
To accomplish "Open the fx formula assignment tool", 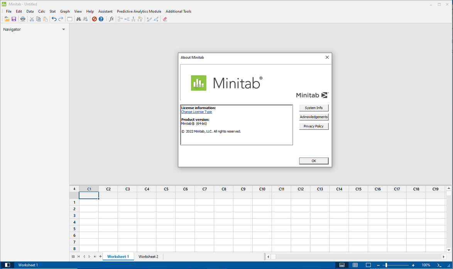I will 112,19.
